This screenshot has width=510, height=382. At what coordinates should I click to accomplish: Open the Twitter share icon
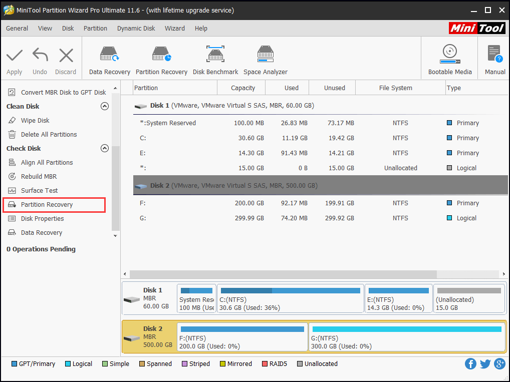click(485, 363)
